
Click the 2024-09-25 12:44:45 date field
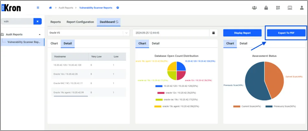click(x=171, y=33)
